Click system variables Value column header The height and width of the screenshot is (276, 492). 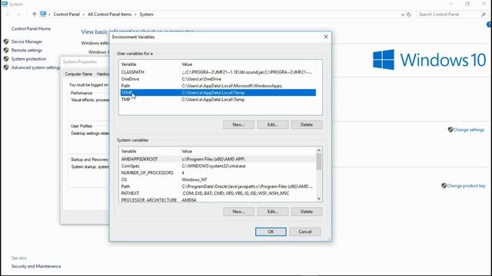[x=248, y=151]
